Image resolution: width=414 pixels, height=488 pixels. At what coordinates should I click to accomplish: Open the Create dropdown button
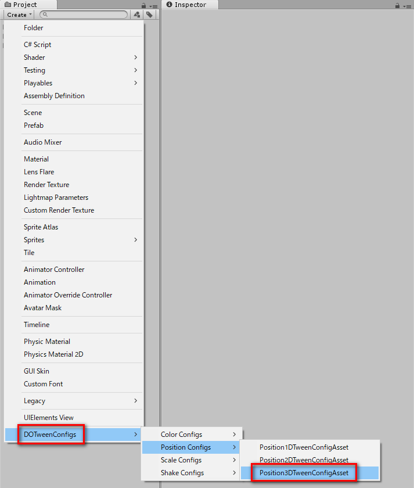(x=19, y=15)
